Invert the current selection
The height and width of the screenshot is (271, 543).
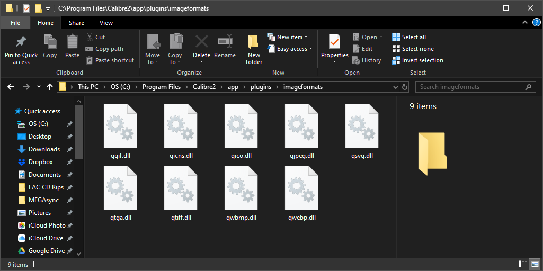pyautogui.click(x=417, y=60)
